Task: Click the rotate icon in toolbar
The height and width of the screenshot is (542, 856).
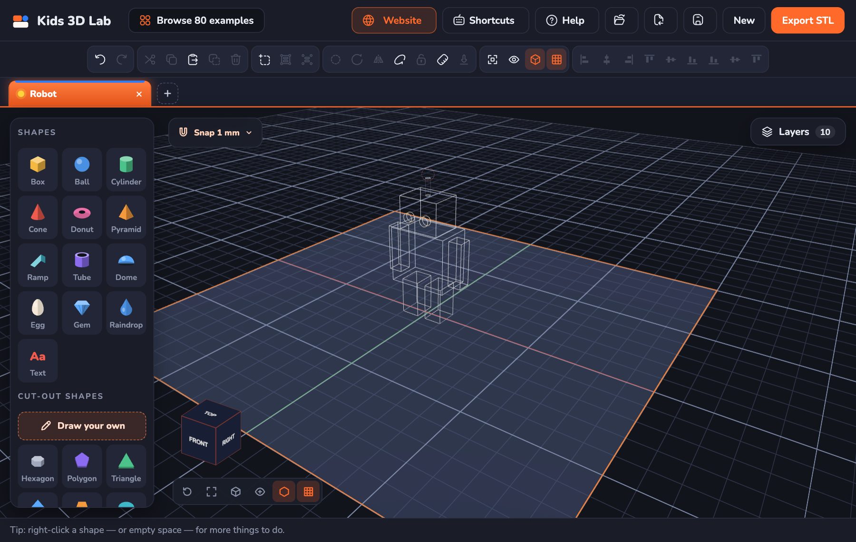Action: pyautogui.click(x=357, y=59)
